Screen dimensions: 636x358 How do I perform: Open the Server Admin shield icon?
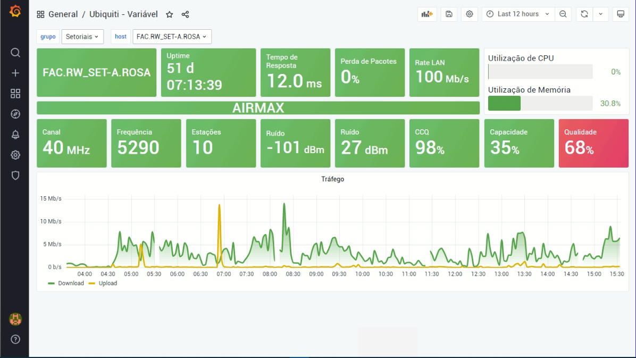point(15,176)
